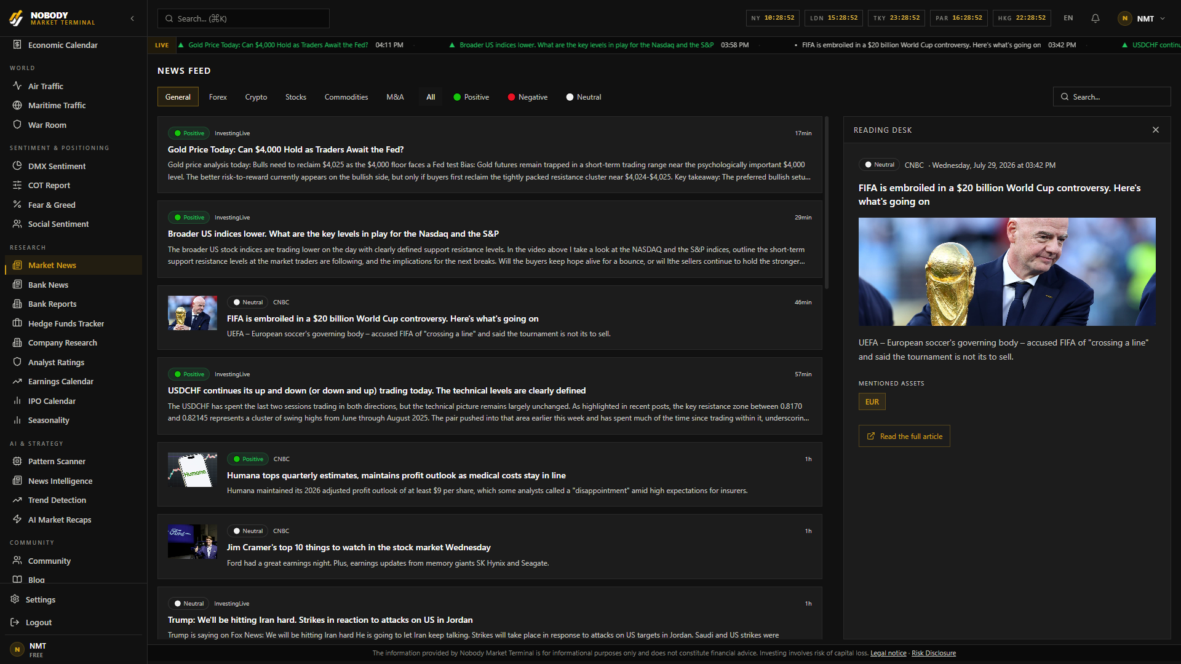Open the Legal notice link
Screen dimensions: 1181x664
click(x=888, y=653)
